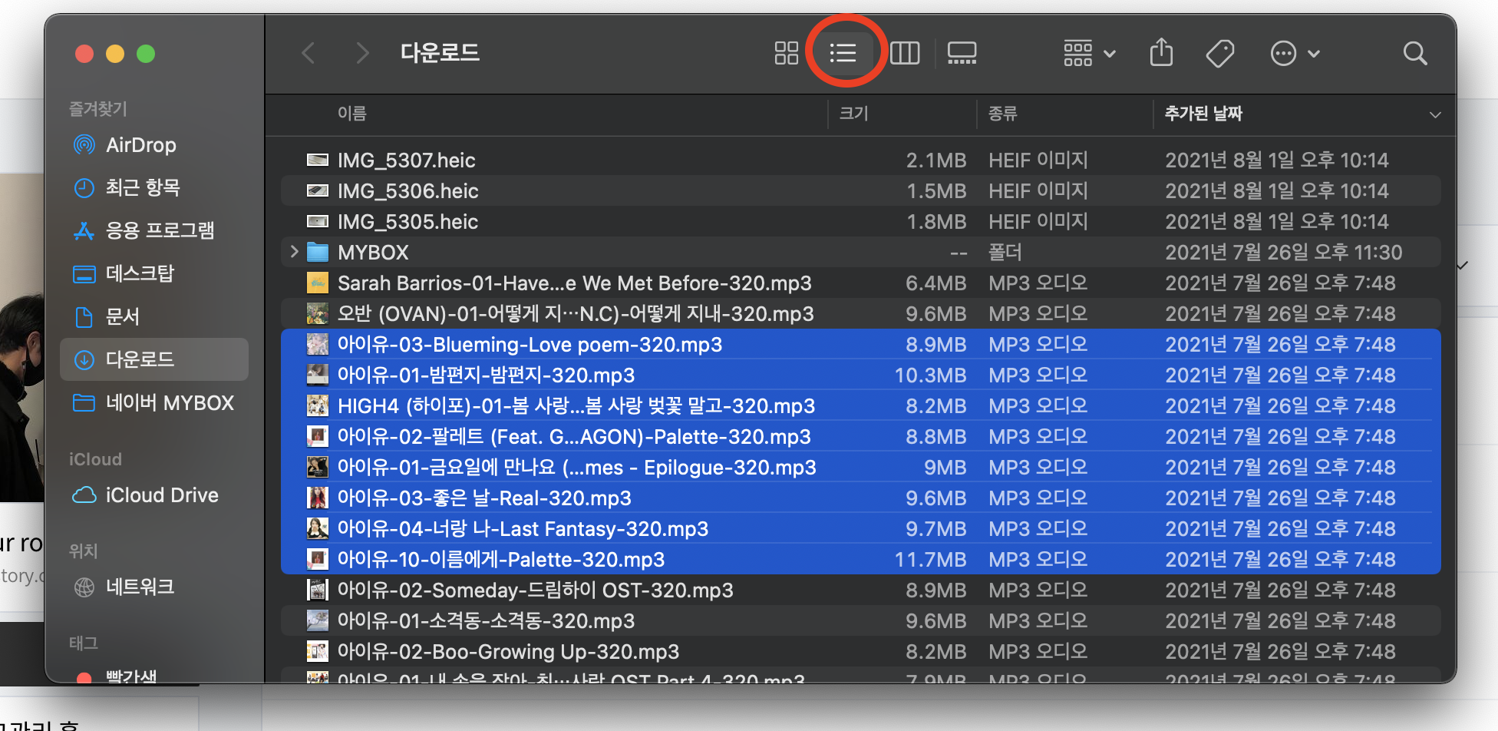Sort by the 크기 column header
This screenshot has width=1498, height=731.
coord(853,114)
